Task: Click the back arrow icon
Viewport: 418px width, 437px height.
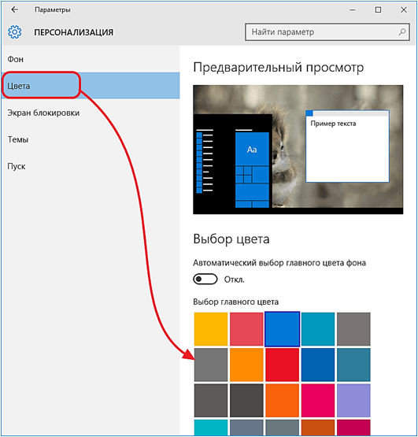Action: coord(14,9)
